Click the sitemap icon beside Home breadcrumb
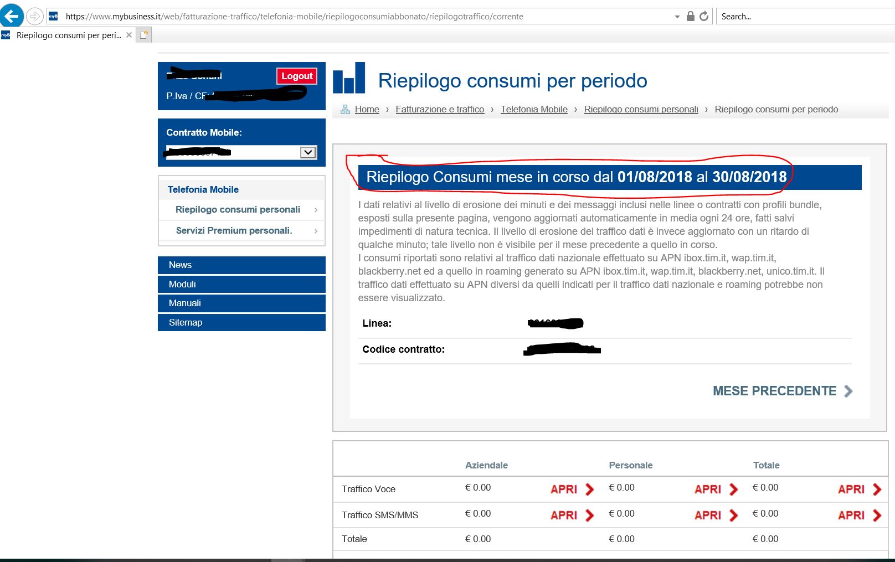Viewport: 895px width, 562px height. click(x=345, y=110)
